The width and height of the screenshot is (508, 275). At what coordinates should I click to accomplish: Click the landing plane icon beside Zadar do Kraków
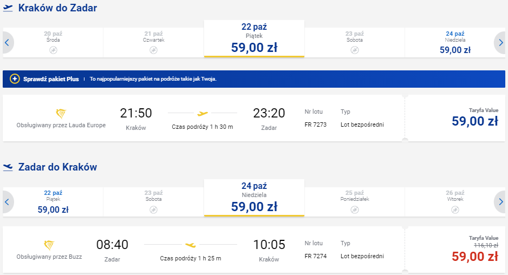[8, 167]
